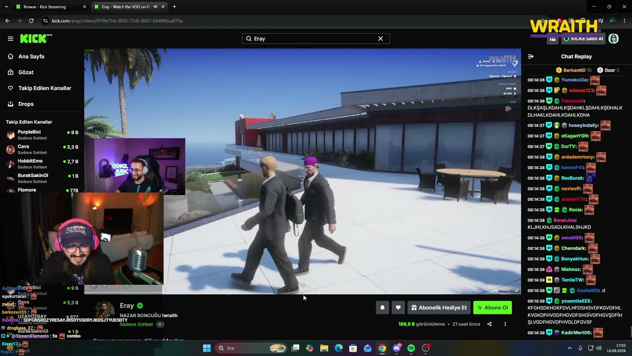Viewport: 632px width, 356px height.
Task: Expand the browser tab search dropdown
Action: coord(6,7)
